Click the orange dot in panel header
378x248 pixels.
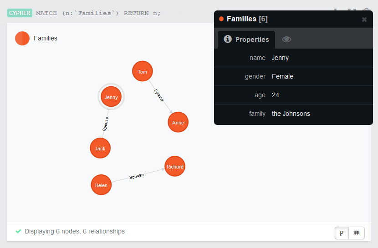click(x=221, y=19)
